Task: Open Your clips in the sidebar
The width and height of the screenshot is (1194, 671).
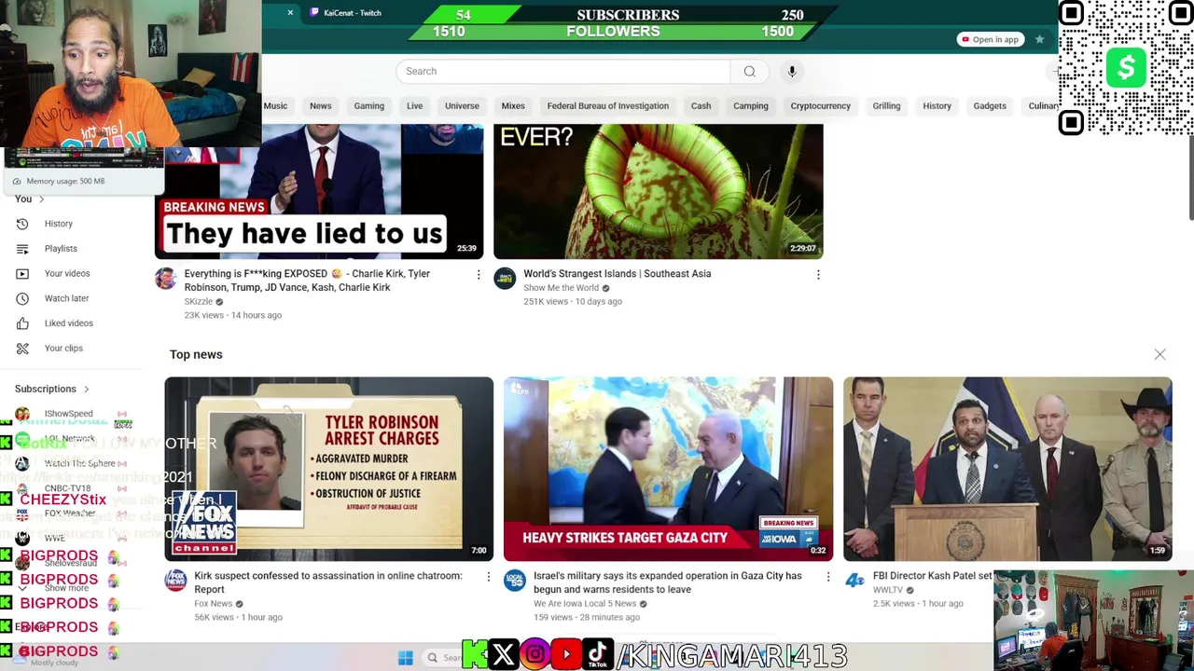Action: click(x=63, y=349)
